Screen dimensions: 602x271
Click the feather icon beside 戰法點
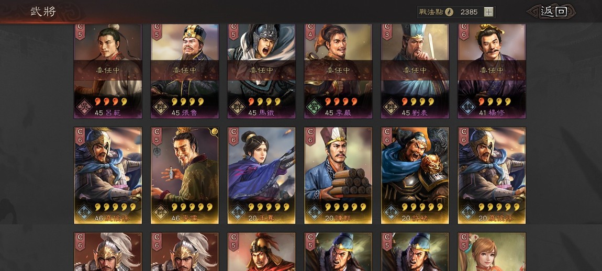click(x=449, y=12)
